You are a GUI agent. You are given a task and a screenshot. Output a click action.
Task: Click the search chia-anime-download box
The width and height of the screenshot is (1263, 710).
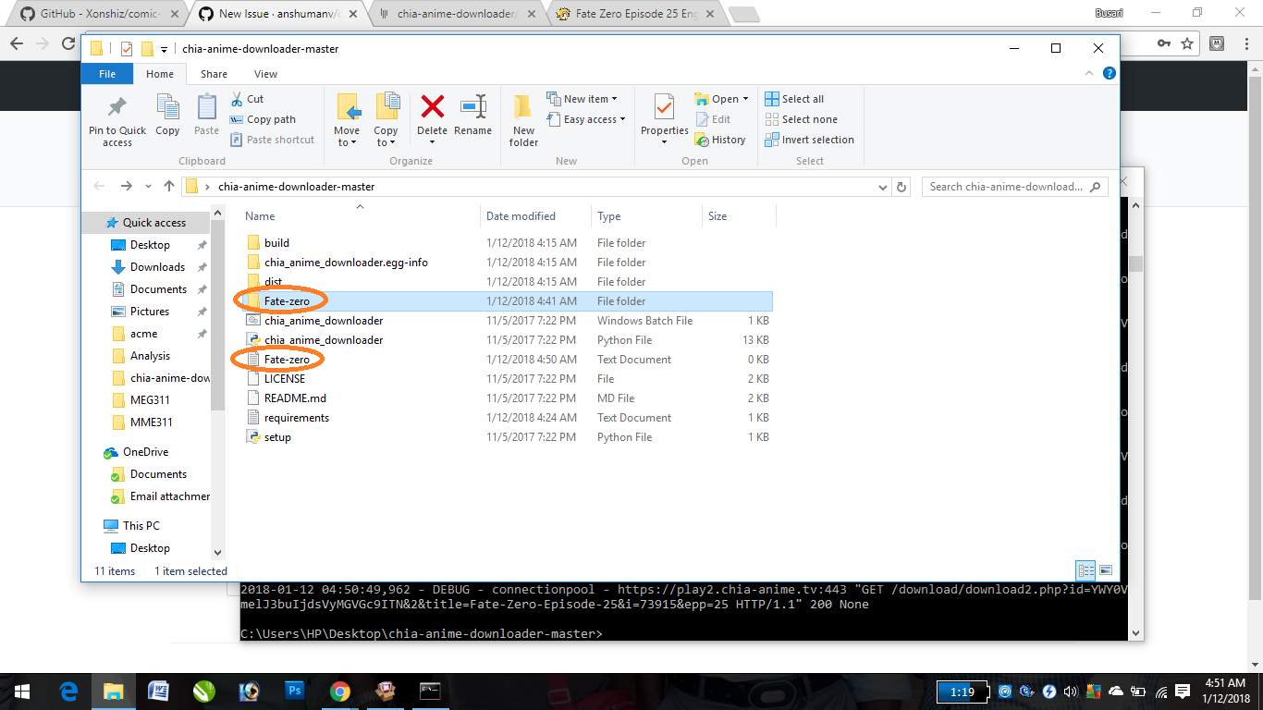[x=1008, y=186]
